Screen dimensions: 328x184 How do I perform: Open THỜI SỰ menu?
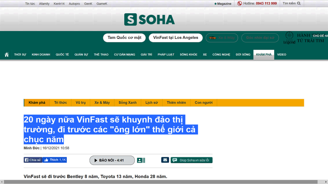pos(20,55)
